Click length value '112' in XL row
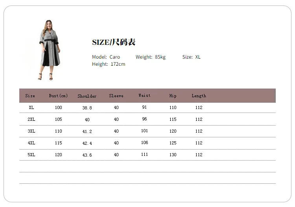This screenshot has width=295, height=207. click(199, 108)
